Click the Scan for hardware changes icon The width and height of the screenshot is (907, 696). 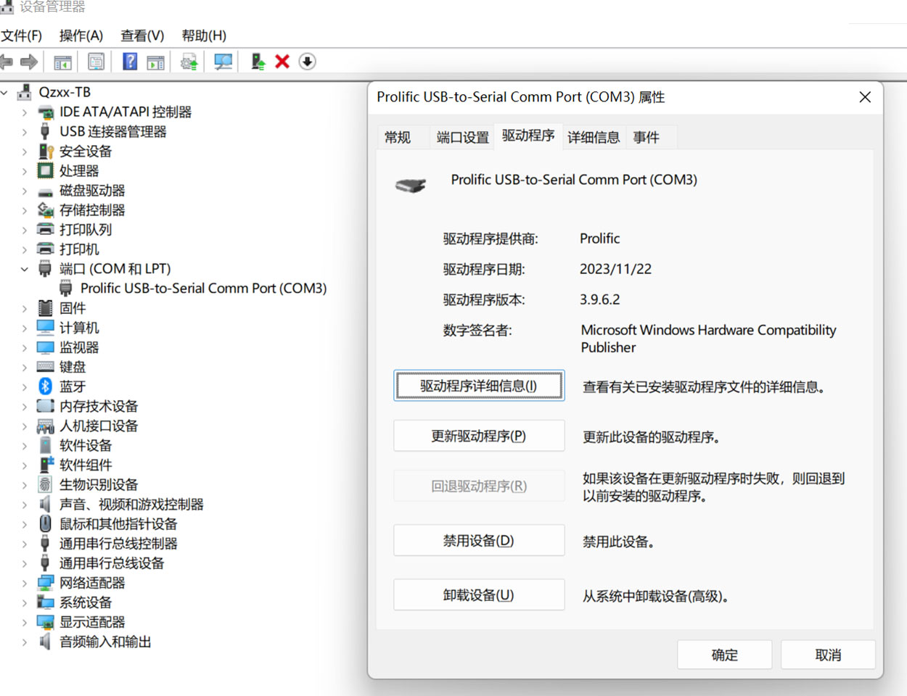[222, 62]
